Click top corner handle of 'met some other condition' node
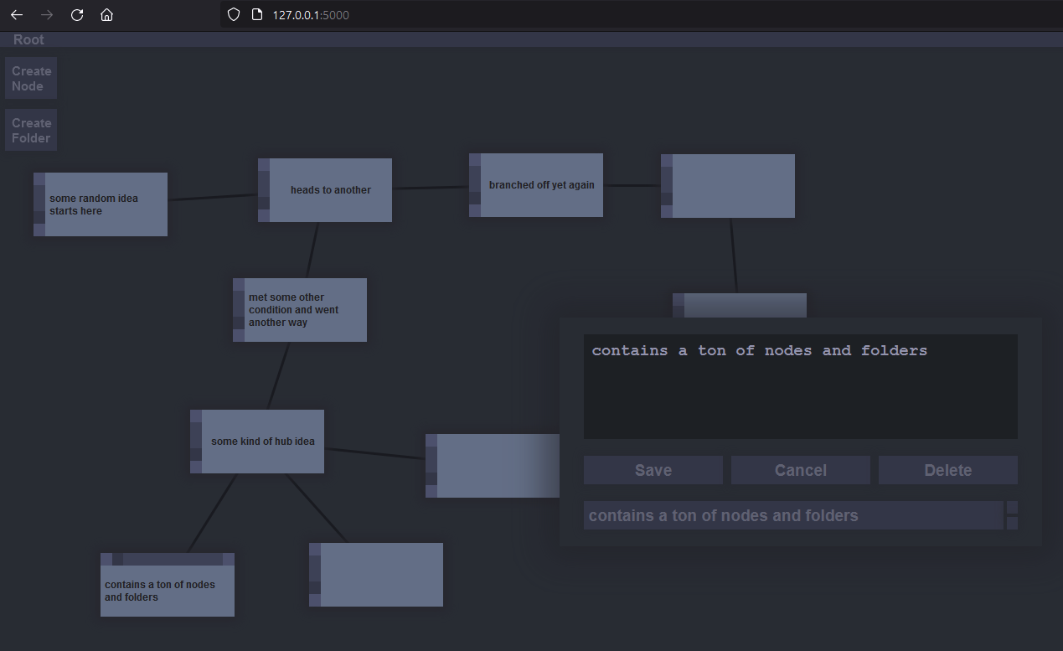Viewport: 1063px width, 651px height. (239, 284)
